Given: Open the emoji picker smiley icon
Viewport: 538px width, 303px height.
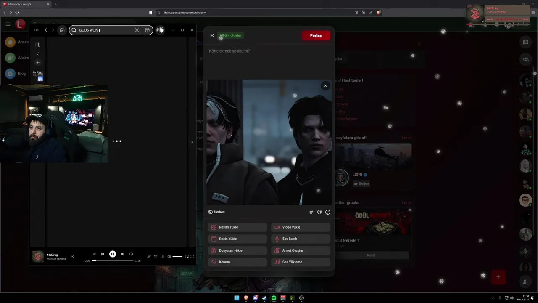Looking at the screenshot, I should [328, 212].
